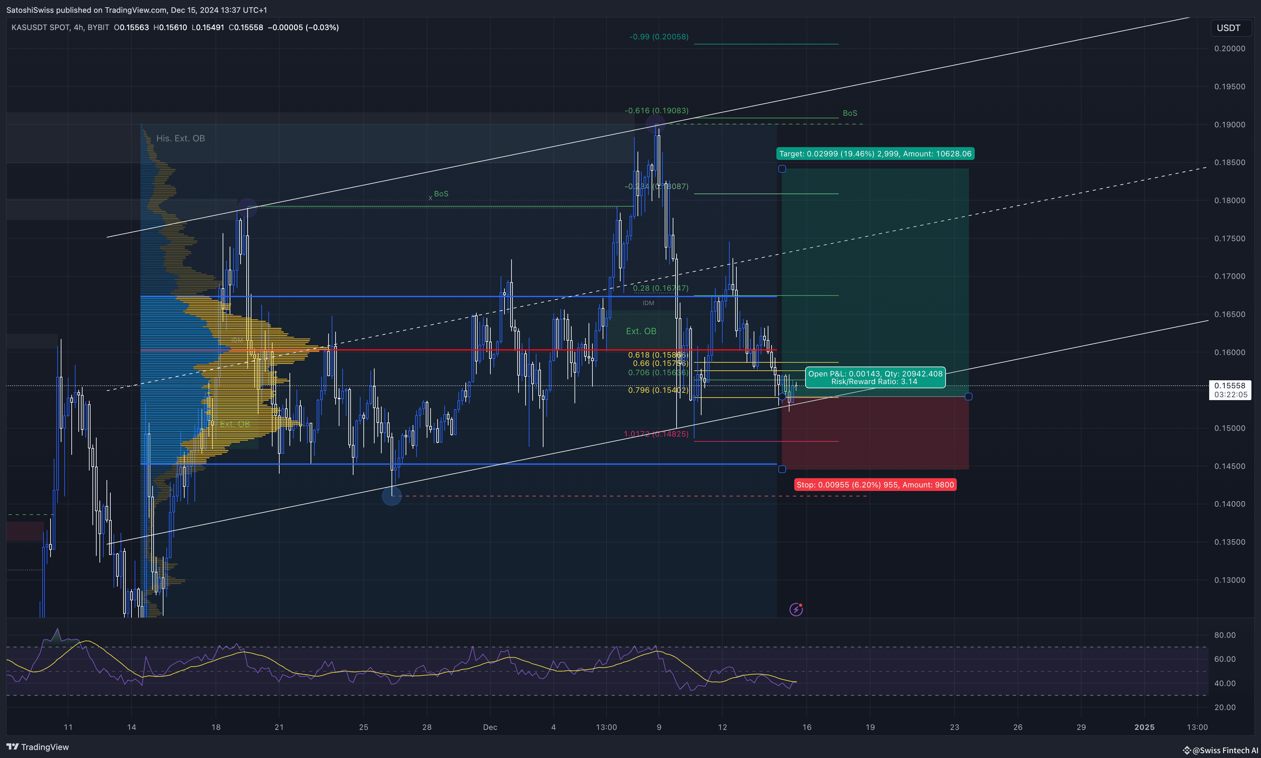Screen dimensions: 1261x758
Task: Click the close value C0.15558
Action: [x=246, y=28]
